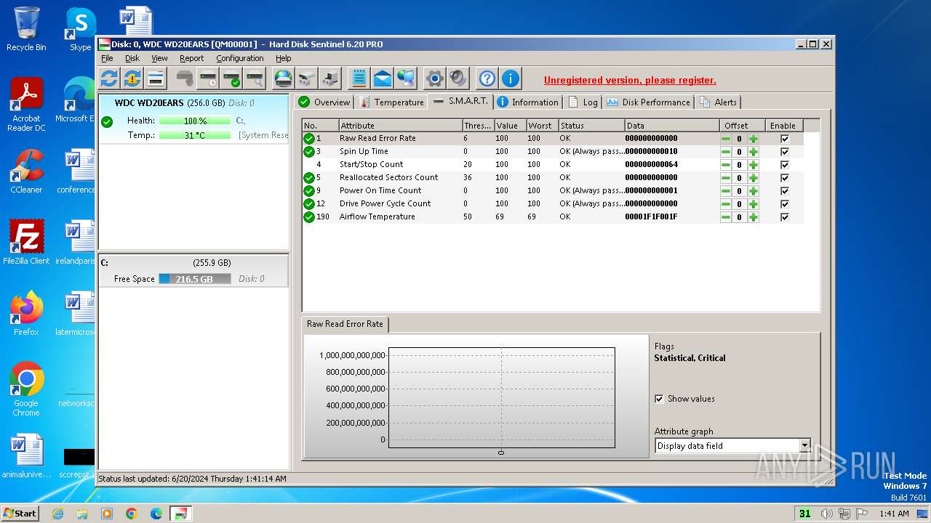Click the Free Space 216.5 GB bar
Screen dimensions: 931x523
click(x=195, y=279)
